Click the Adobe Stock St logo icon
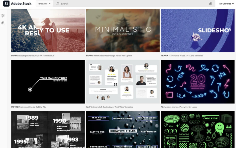236x148 pixels. [x=6, y=3]
